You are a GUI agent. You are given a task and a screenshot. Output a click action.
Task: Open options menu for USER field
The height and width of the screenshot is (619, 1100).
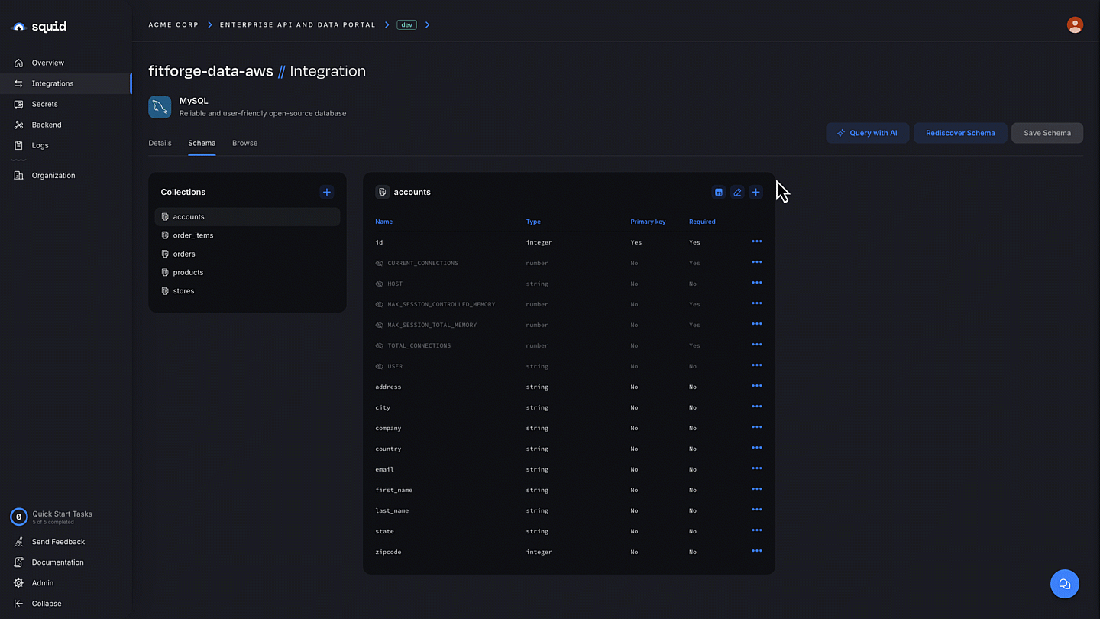(757, 365)
